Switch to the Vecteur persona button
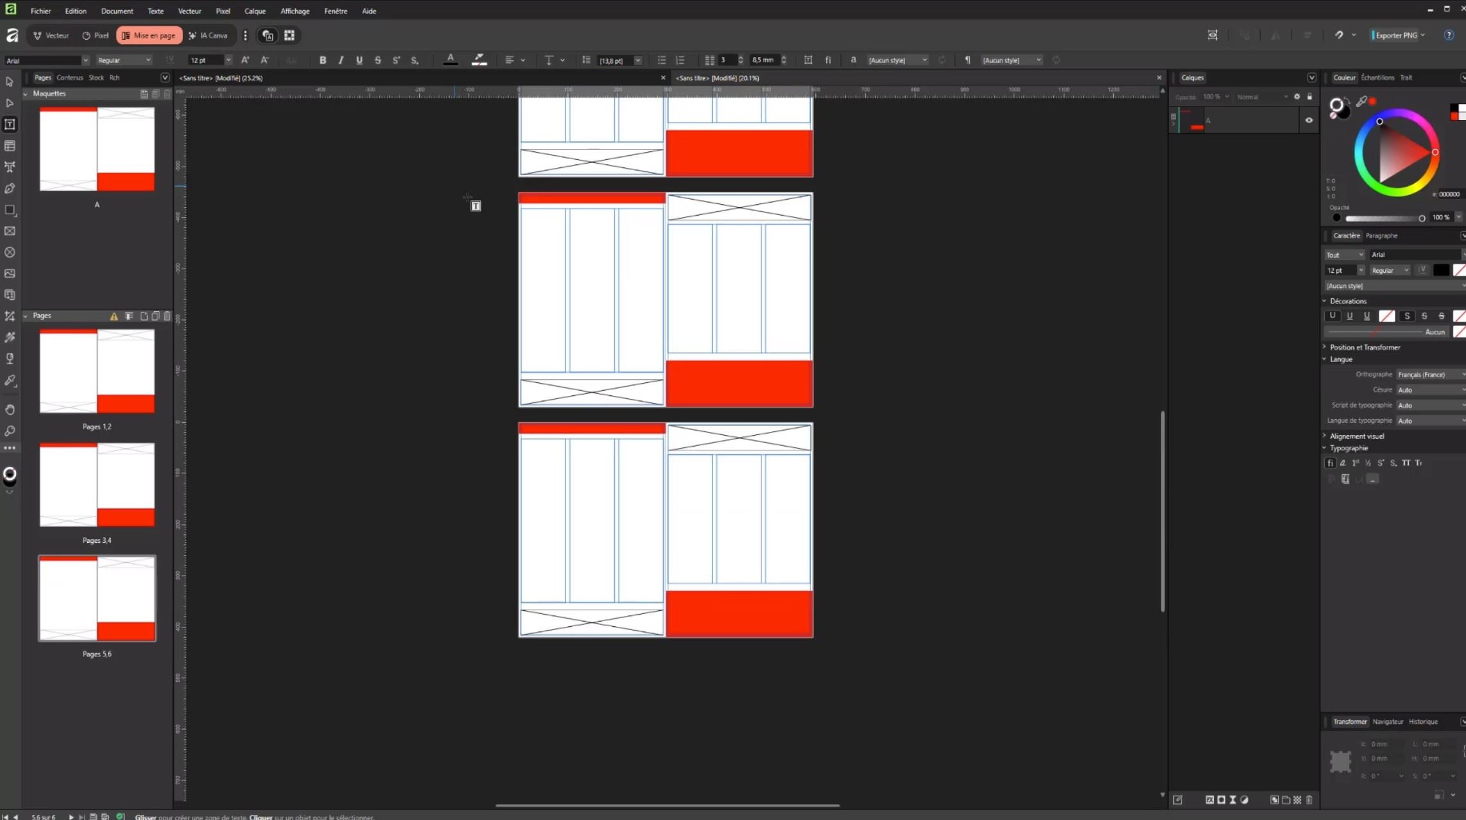 point(51,35)
